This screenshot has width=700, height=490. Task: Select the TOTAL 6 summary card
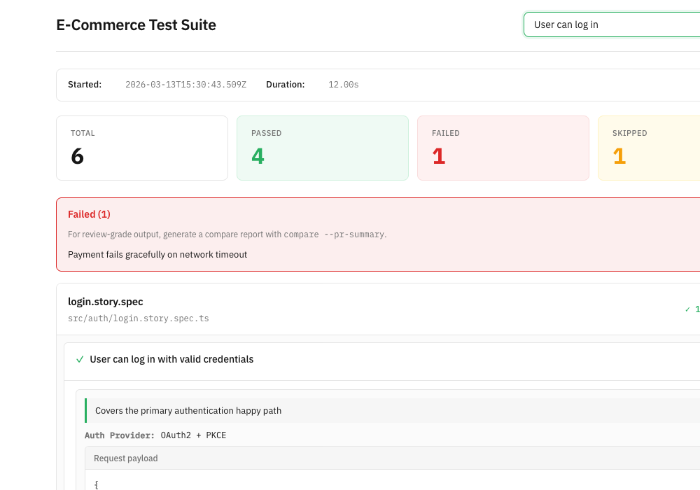[141, 148]
